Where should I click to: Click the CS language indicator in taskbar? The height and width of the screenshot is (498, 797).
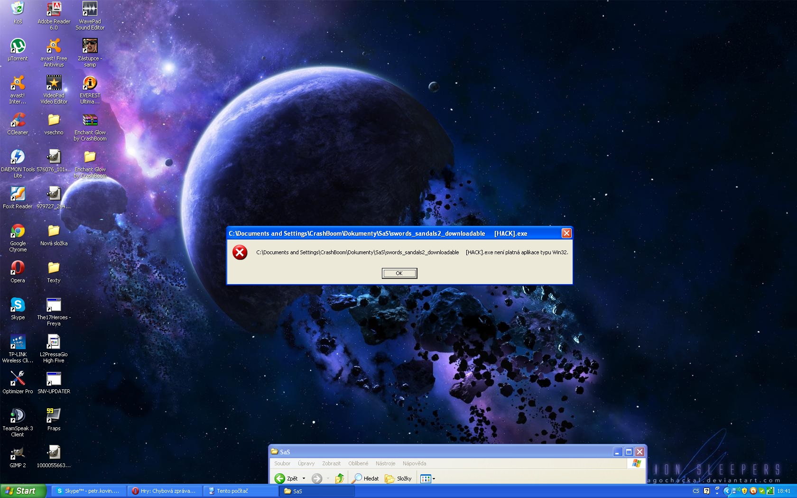click(x=696, y=491)
